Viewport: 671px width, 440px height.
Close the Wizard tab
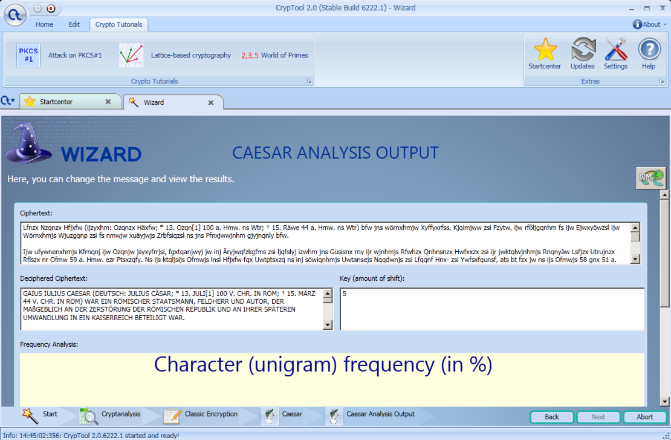tap(210, 102)
